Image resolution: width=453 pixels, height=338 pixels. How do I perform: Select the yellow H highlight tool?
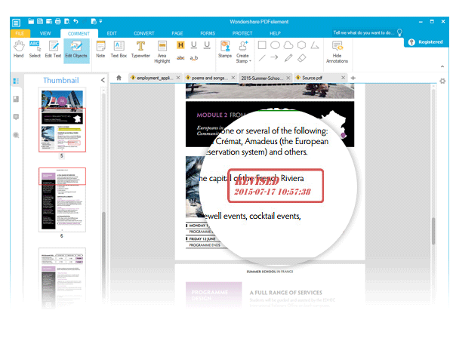point(180,45)
